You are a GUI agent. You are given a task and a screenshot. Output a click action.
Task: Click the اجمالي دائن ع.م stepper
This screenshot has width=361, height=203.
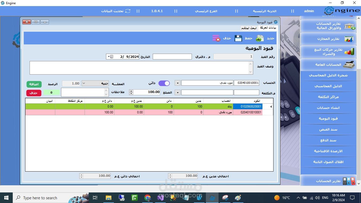(x=81, y=176)
